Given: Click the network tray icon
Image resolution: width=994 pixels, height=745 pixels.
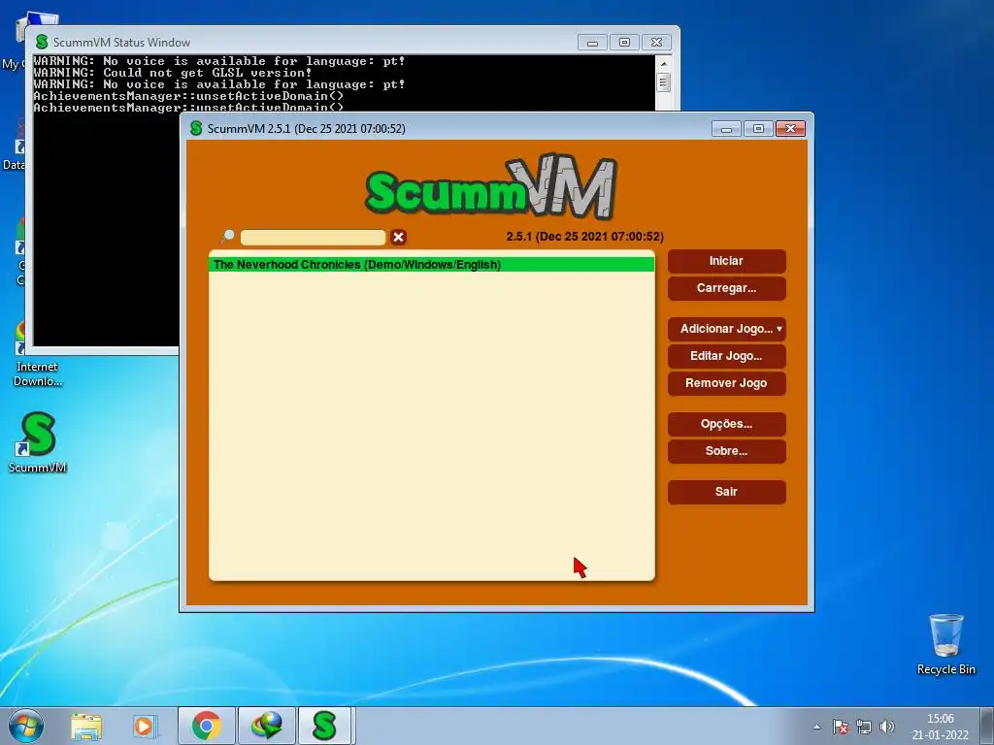Looking at the screenshot, I should (x=863, y=727).
